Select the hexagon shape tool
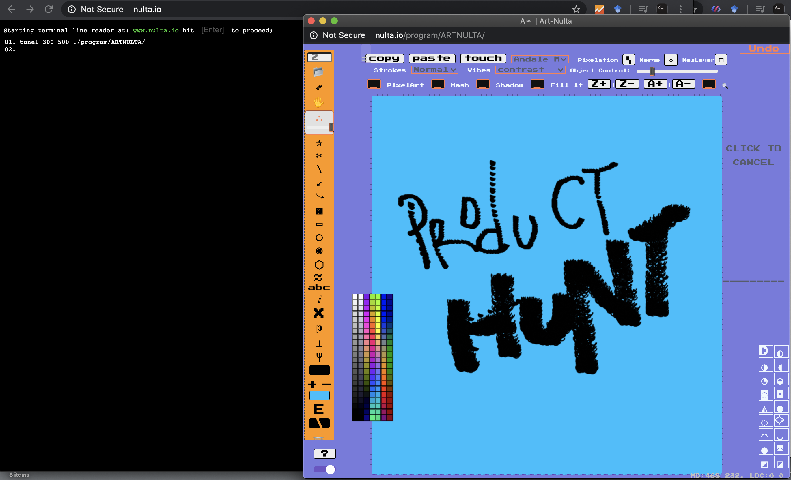 coord(319,265)
